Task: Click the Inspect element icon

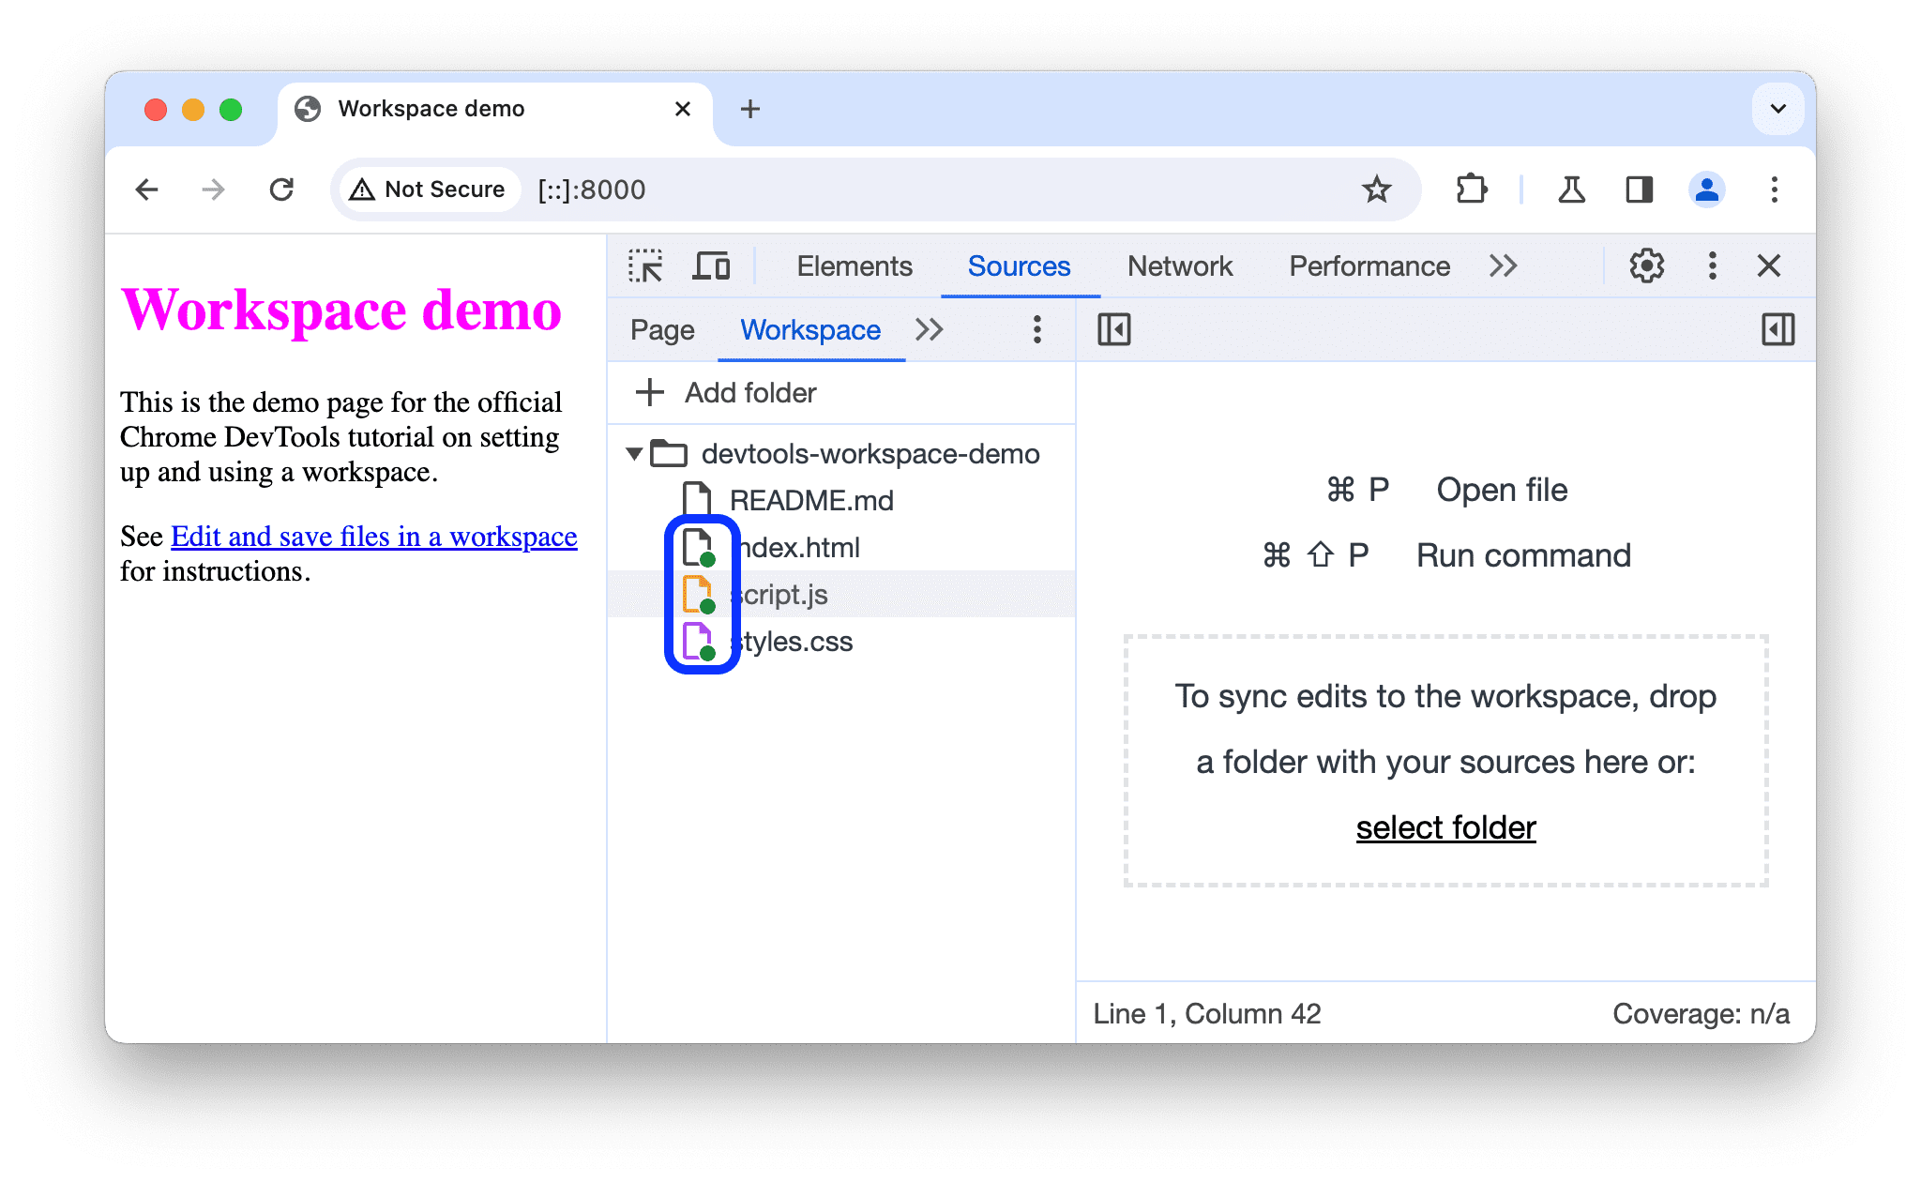Action: (645, 266)
